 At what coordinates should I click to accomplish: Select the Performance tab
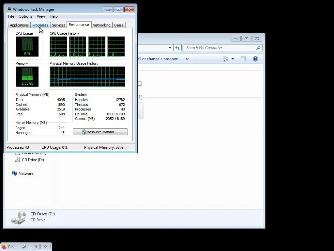coord(79,25)
